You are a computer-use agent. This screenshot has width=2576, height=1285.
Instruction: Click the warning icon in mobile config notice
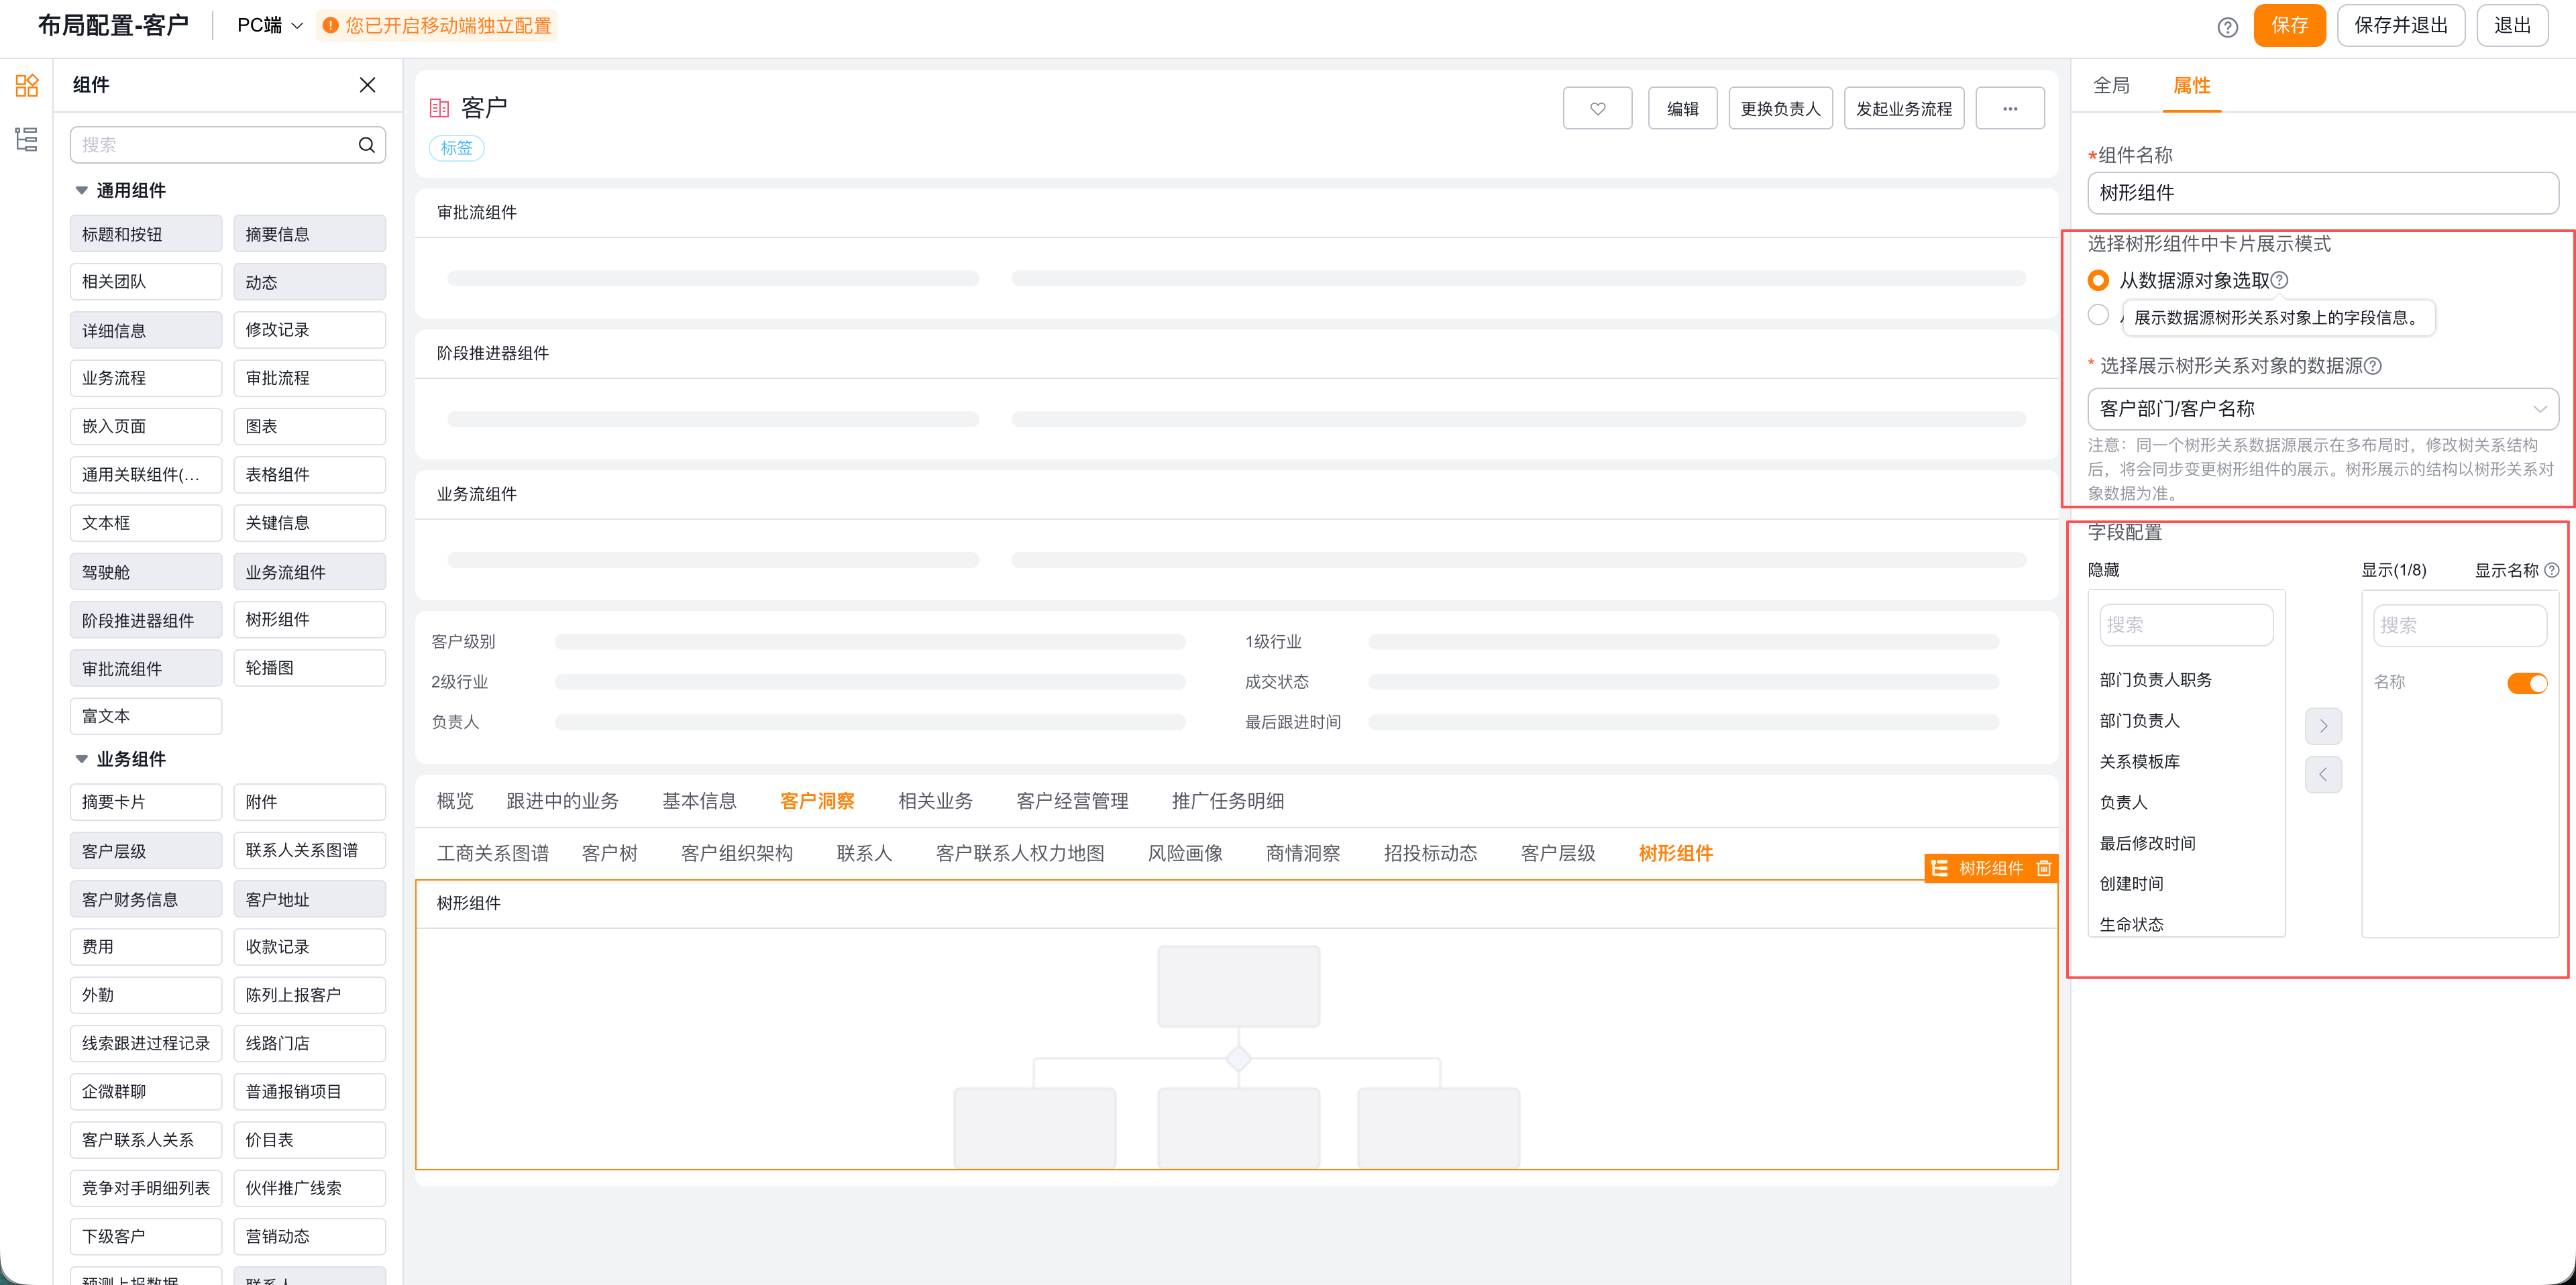point(330,25)
